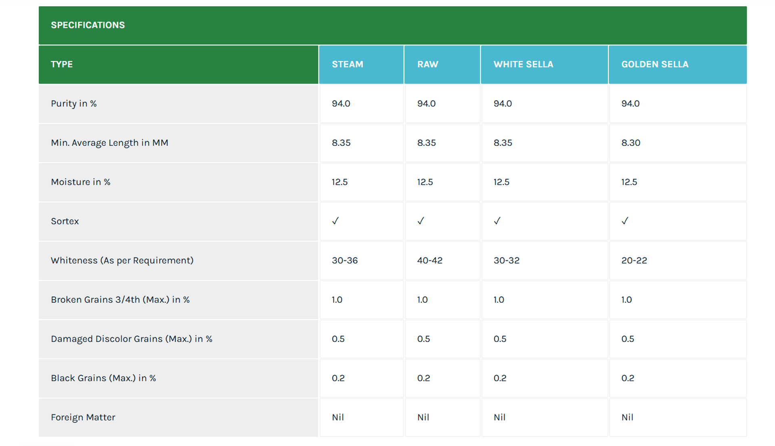Click Steam average length 8.35
This screenshot has width=775, height=446.
point(341,143)
